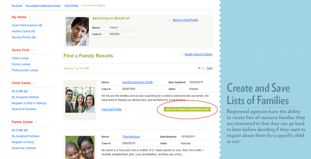311x159 pixels.
Task: Open the Smith family photo thumbnail
Action: point(80,100)
